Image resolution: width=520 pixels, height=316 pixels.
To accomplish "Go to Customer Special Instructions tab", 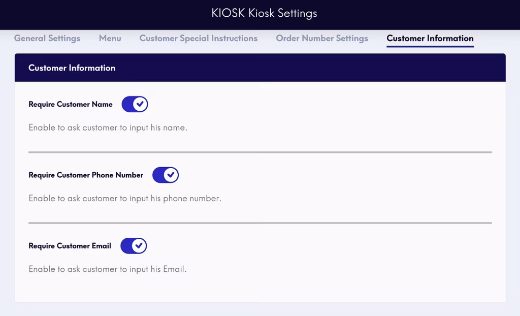I will point(198,39).
